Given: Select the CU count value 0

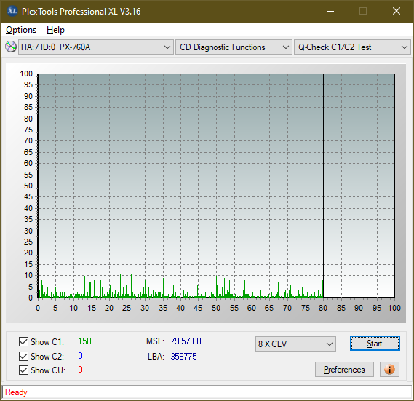Looking at the screenshot, I should tap(80, 369).
